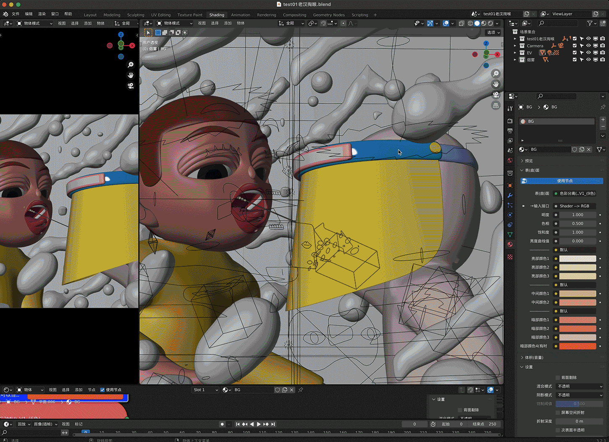Unlink BG material with the X icon
This screenshot has height=442, width=609.
tap(589, 149)
